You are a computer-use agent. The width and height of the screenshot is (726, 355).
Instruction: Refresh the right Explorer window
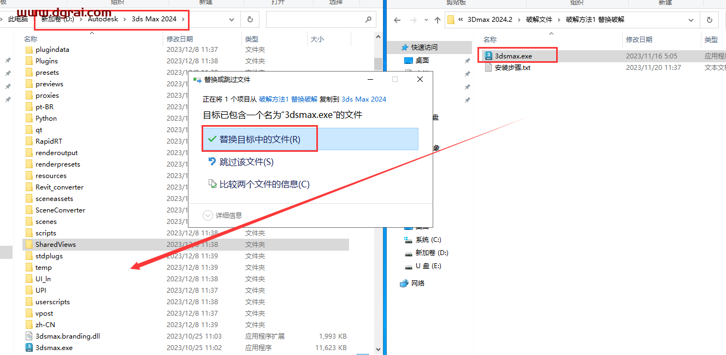point(710,20)
